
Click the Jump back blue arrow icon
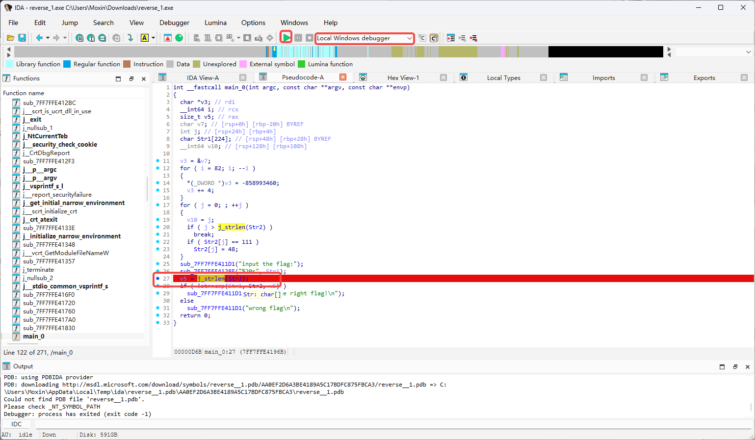[x=39, y=38]
